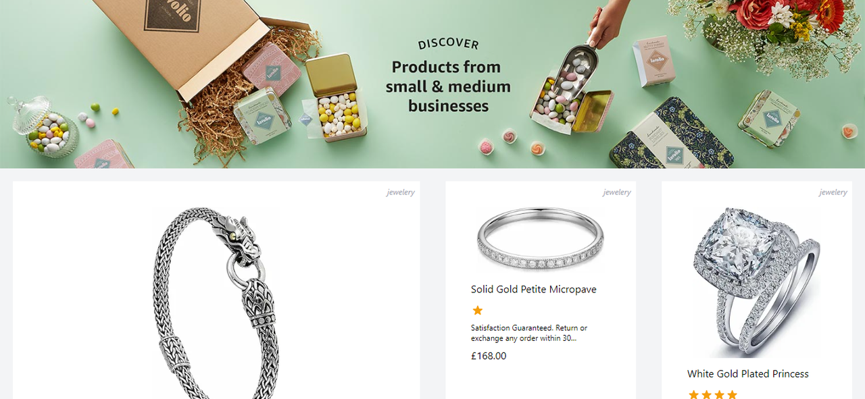Click the four-star rating under Princess ring

712,394
